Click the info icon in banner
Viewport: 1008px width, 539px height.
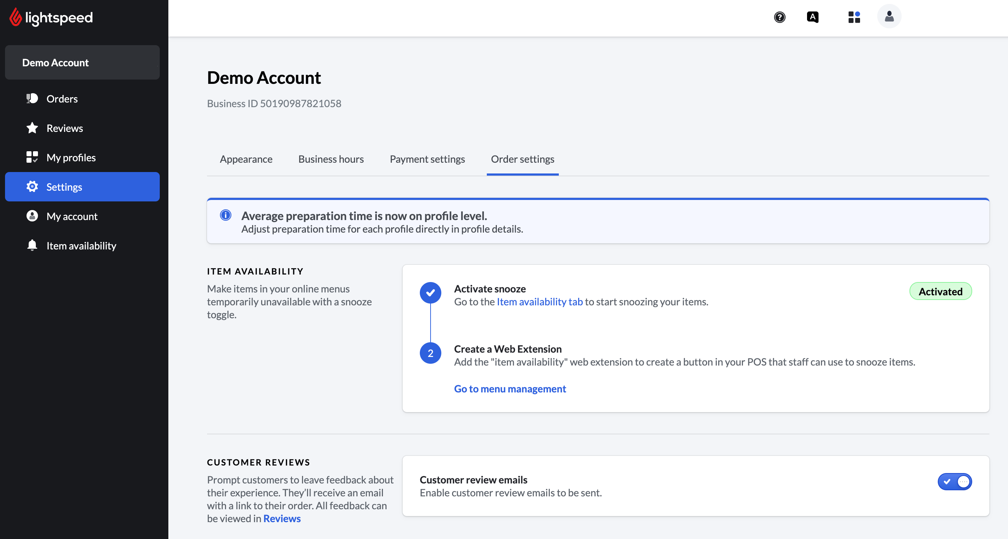click(225, 215)
